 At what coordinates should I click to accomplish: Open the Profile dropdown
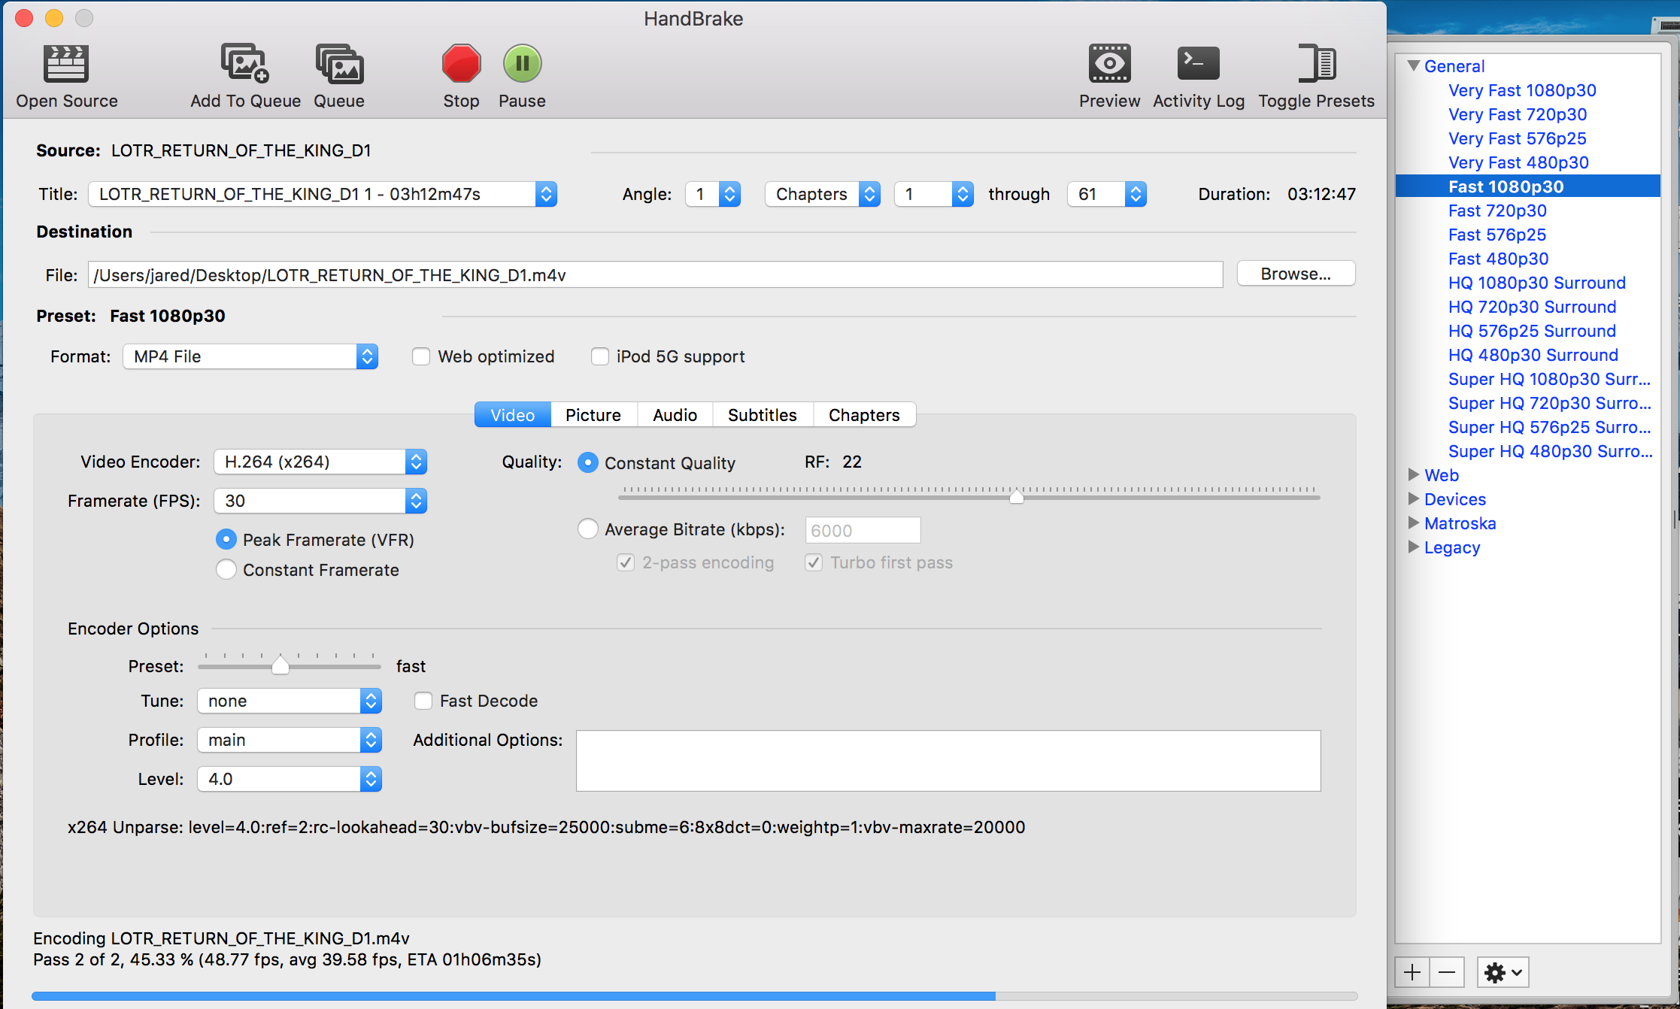click(290, 740)
